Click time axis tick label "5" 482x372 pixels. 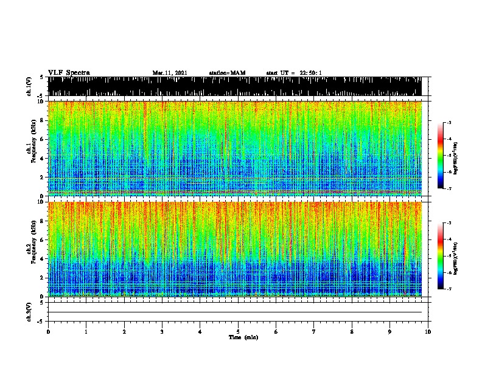coord(238,332)
